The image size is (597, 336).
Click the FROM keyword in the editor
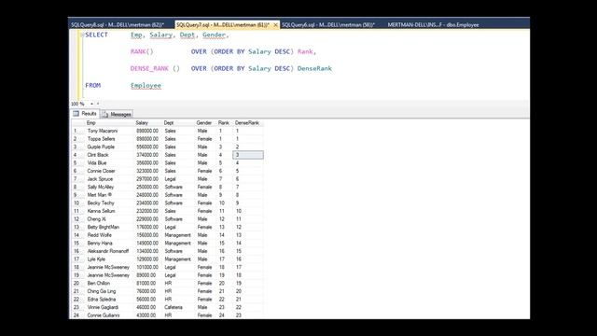pos(93,85)
